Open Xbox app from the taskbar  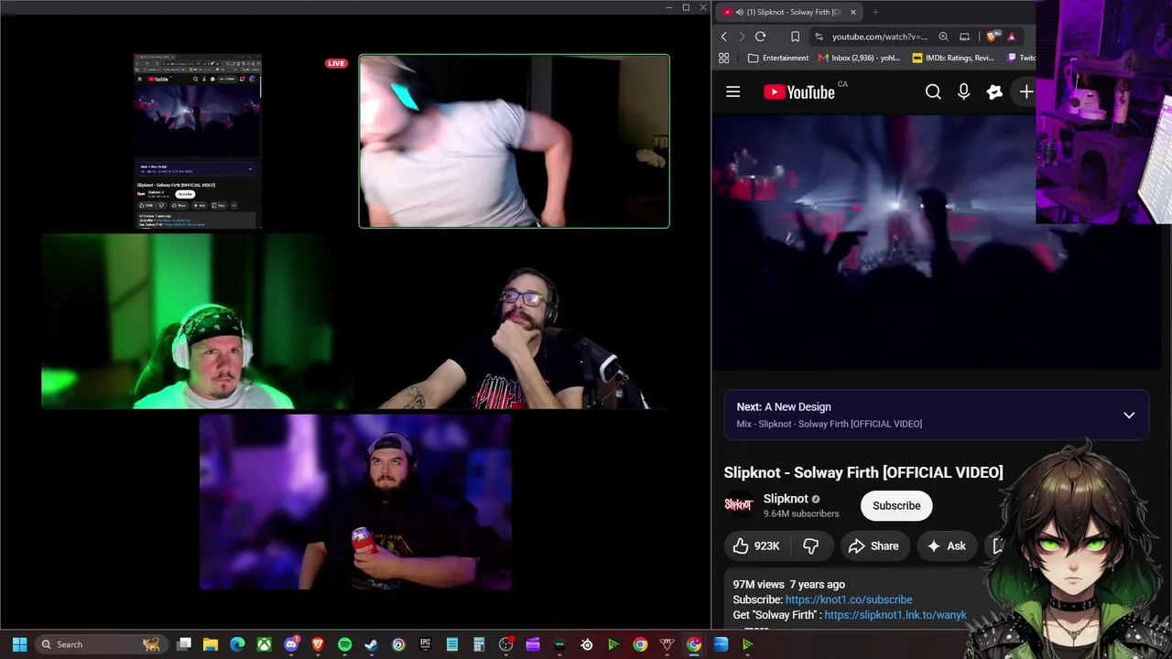(265, 644)
